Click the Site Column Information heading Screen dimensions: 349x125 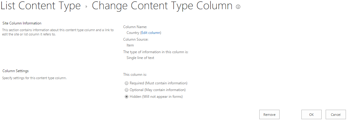[x=22, y=23]
